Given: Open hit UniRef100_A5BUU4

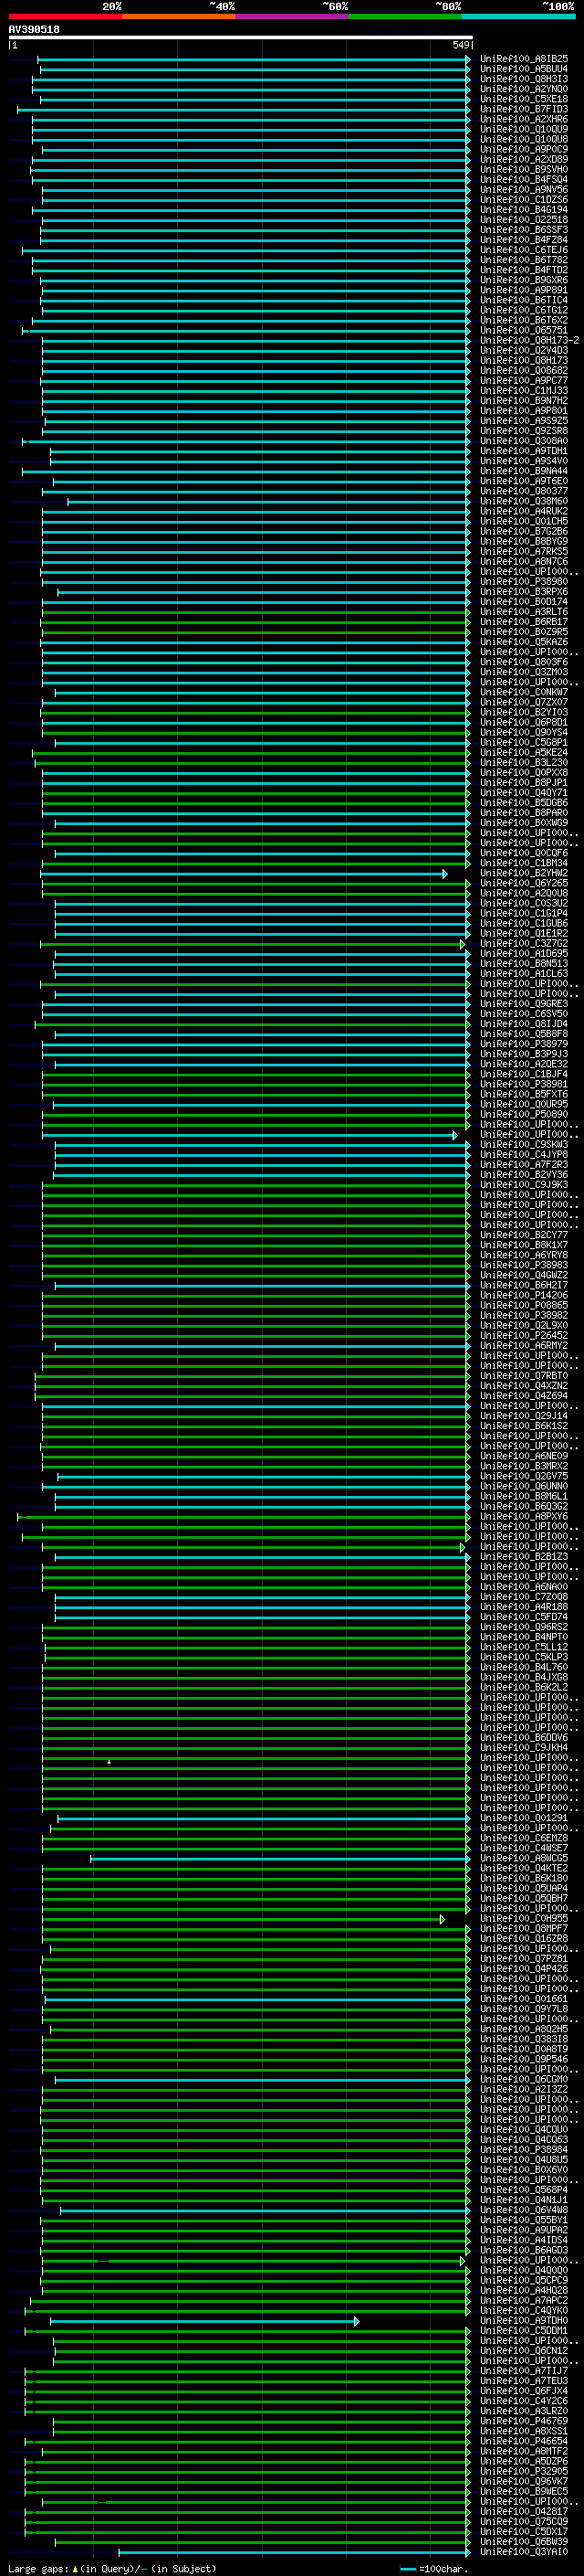Looking at the screenshot, I should point(524,69).
